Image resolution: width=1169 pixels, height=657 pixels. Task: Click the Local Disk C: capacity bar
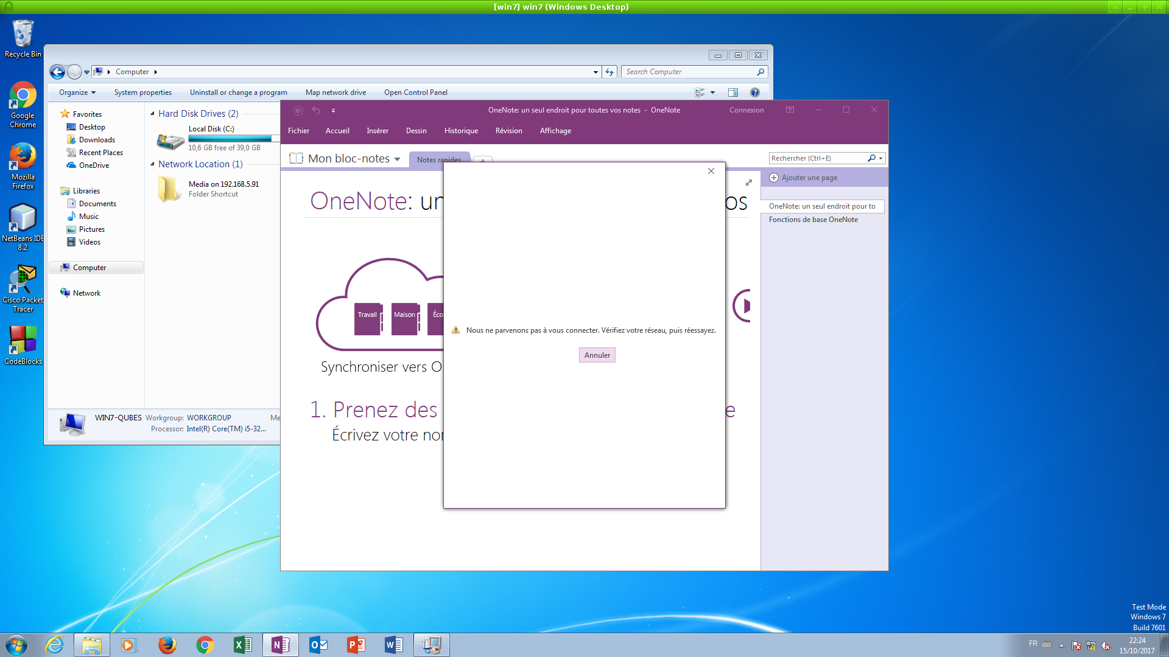pos(230,139)
